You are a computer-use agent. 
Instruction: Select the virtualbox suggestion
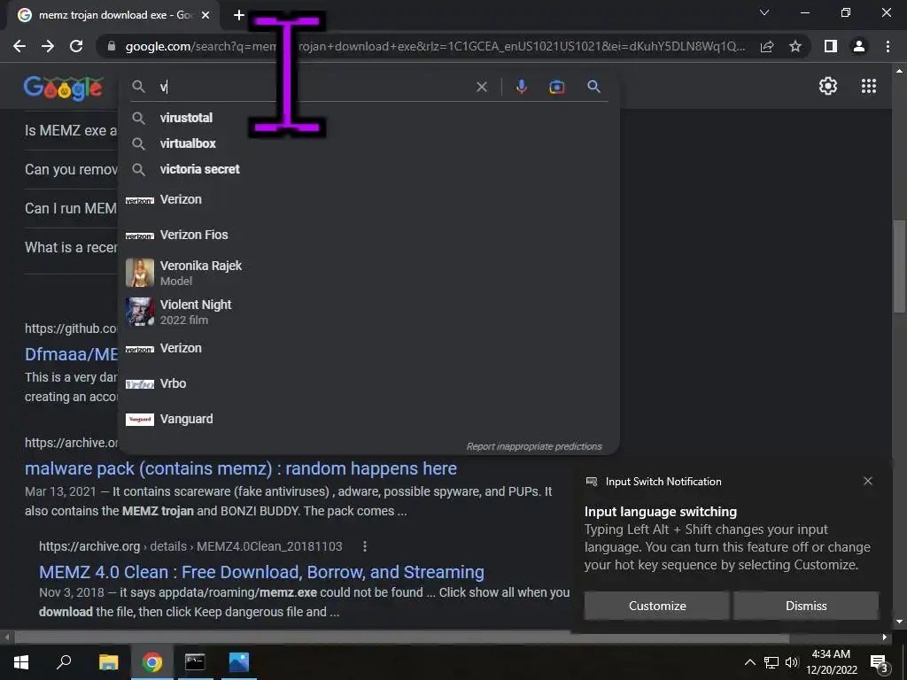point(368,143)
